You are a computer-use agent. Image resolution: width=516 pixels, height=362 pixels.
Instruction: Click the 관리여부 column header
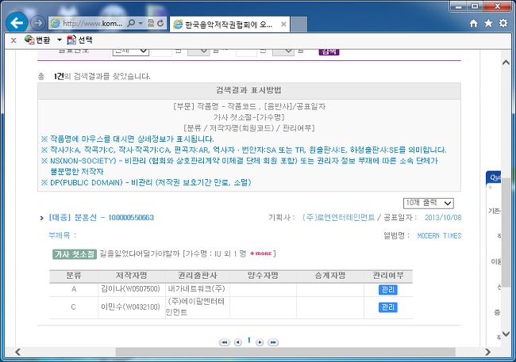(388, 276)
